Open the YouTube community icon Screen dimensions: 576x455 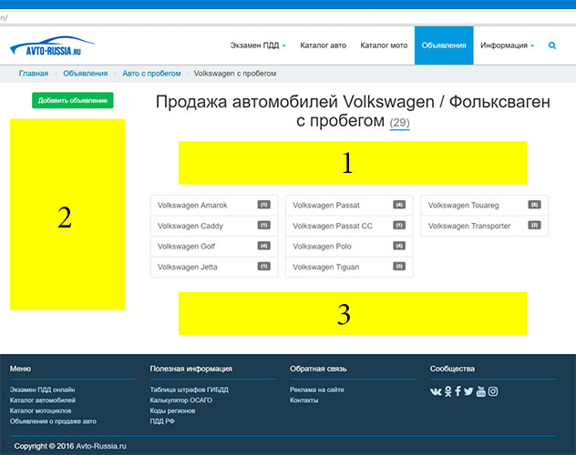(481, 391)
